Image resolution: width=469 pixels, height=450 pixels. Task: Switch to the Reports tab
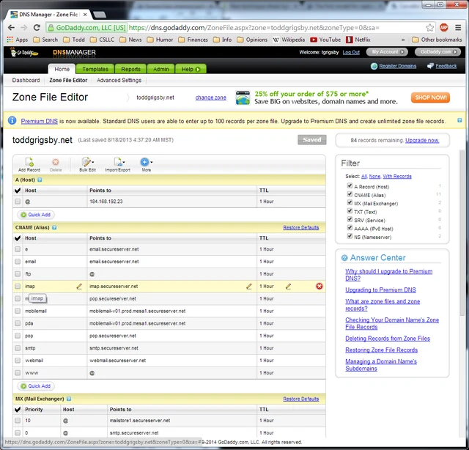130,69
